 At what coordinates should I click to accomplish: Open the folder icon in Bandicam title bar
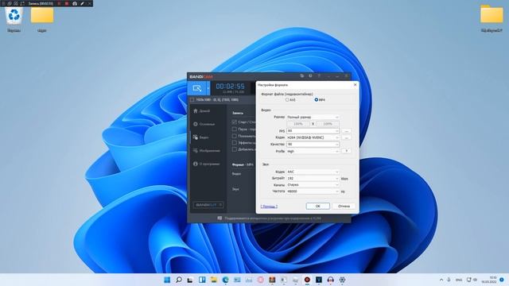(302, 76)
